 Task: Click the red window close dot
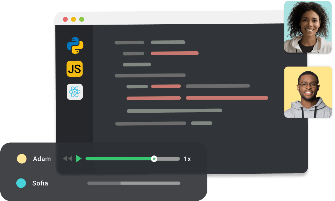65,19
